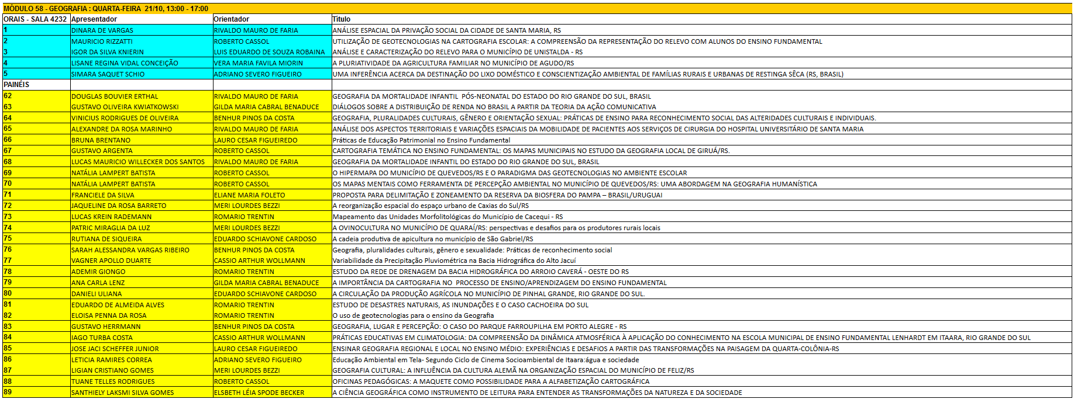Select presenter cell DINARA DE VARGAS

(x=102, y=30)
